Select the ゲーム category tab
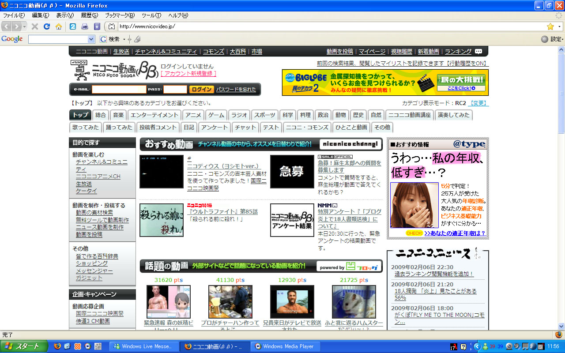 [x=216, y=115]
